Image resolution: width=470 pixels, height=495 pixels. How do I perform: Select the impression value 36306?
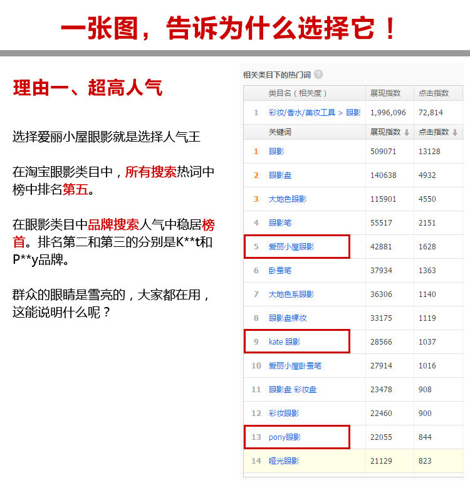(381, 294)
